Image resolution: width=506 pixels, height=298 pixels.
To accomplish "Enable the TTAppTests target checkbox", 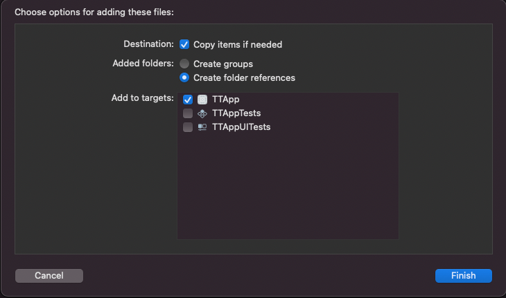I will (x=188, y=113).
